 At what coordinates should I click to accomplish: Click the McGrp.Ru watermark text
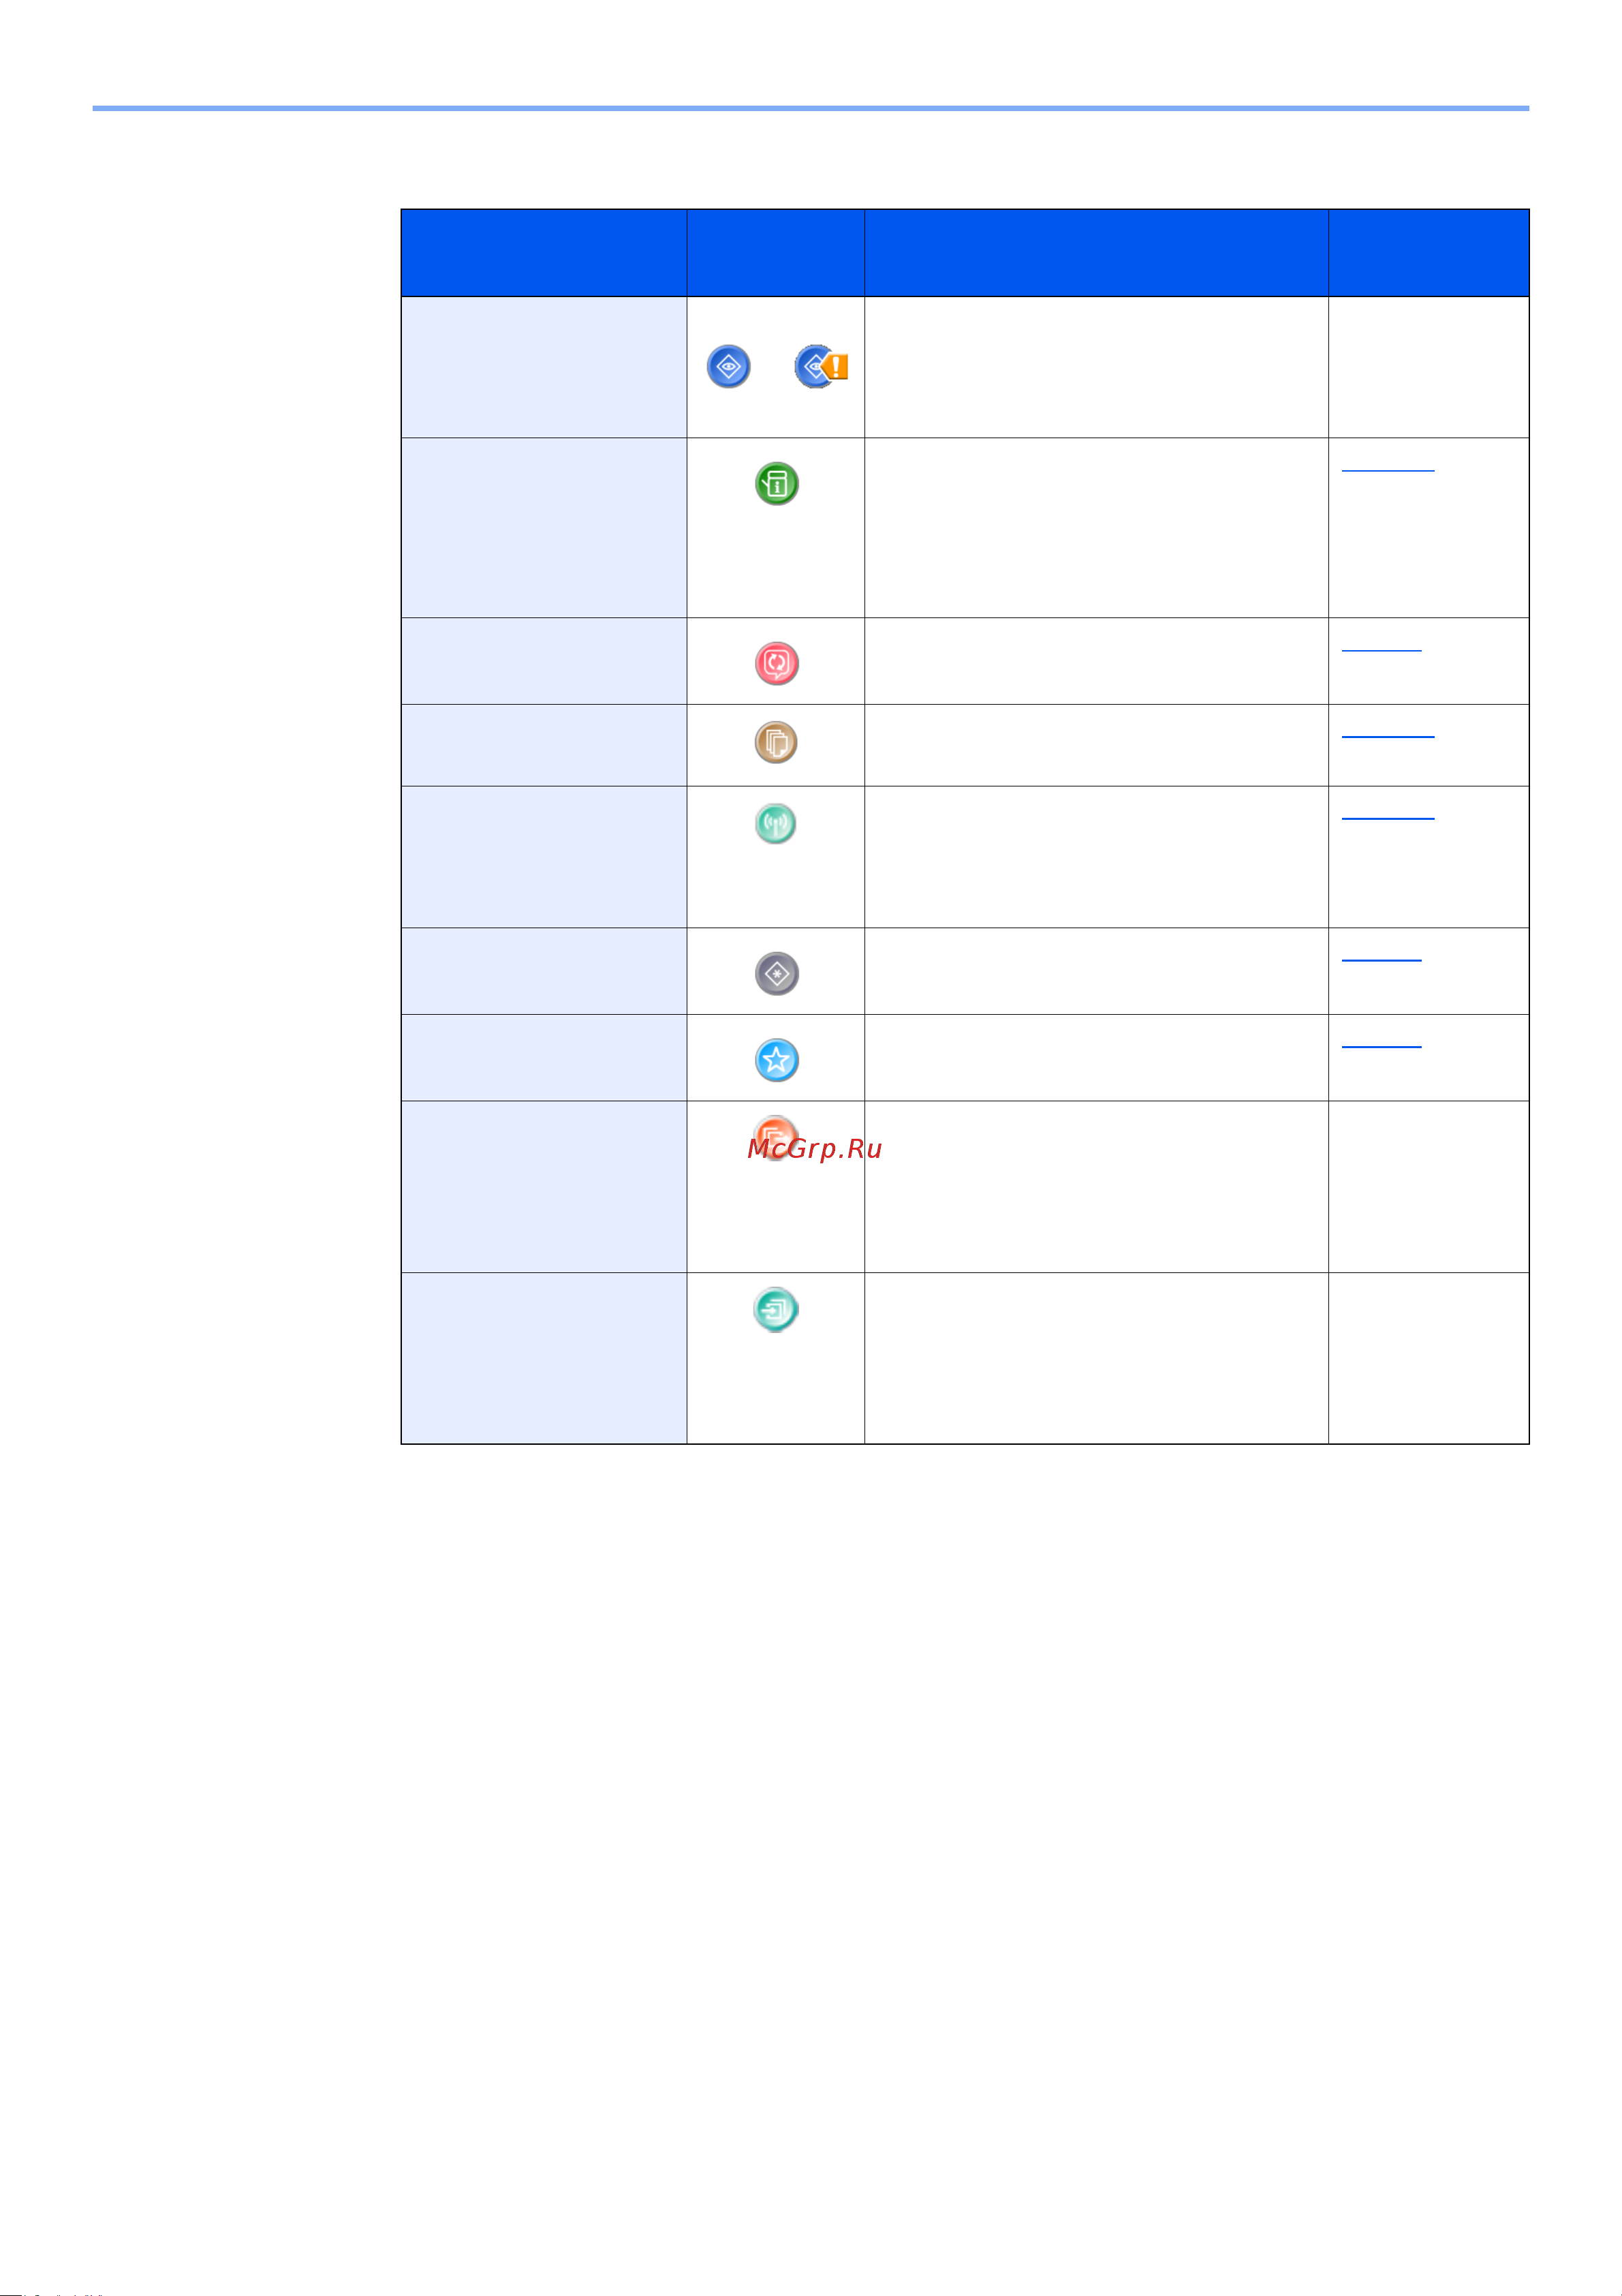(x=815, y=1148)
